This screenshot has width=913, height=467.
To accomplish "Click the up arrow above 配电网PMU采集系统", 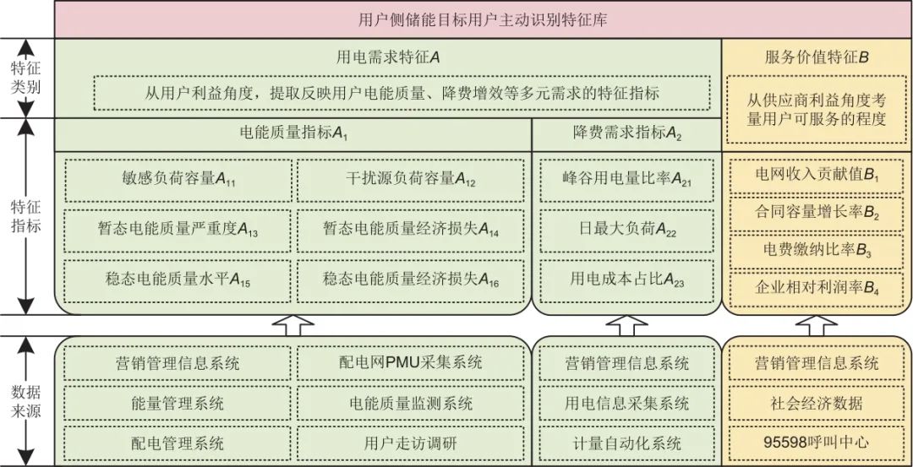I will click(x=293, y=325).
